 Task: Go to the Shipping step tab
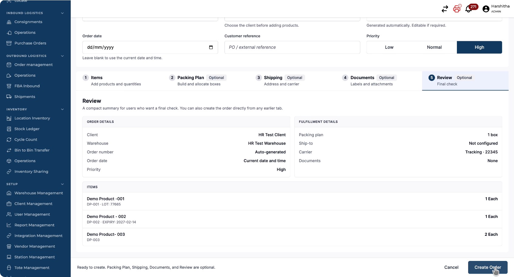tap(292, 81)
